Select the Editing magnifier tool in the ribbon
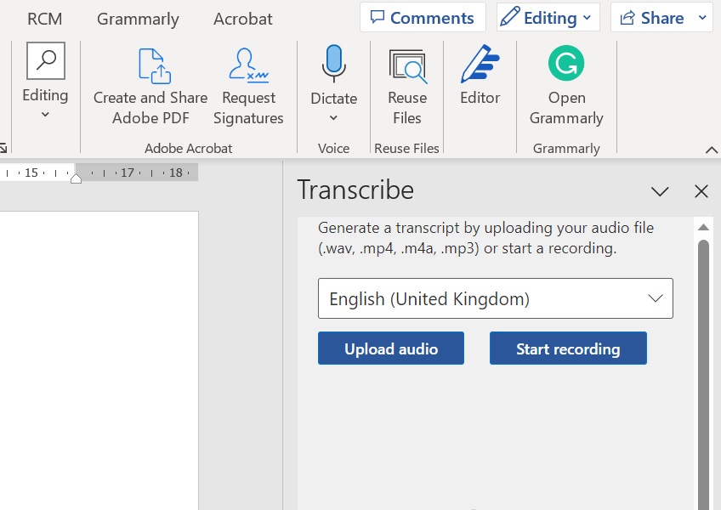This screenshot has width=721, height=510. [x=45, y=61]
